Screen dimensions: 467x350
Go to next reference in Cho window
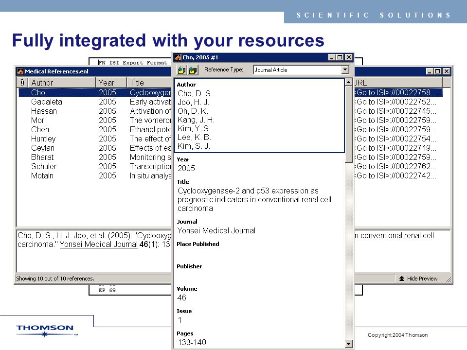coord(193,70)
